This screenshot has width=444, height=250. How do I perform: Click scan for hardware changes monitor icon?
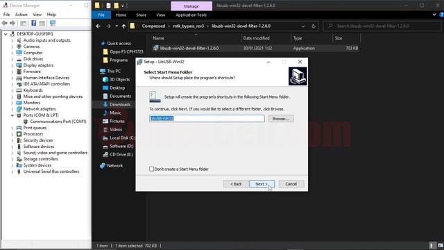(53, 23)
